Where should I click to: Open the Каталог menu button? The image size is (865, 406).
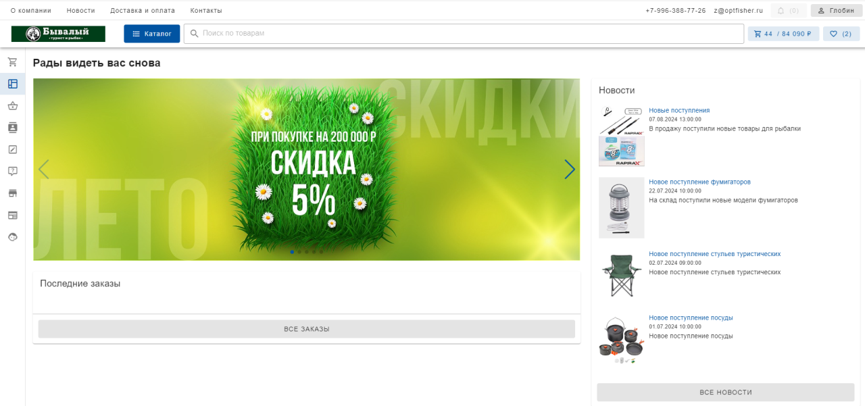tap(151, 34)
